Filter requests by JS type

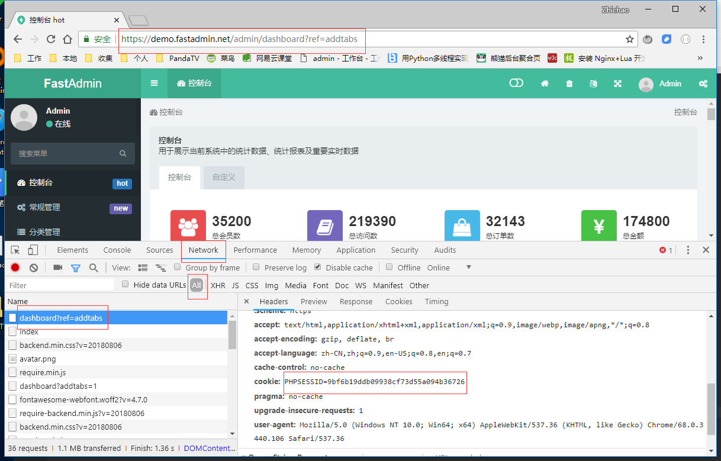click(236, 285)
